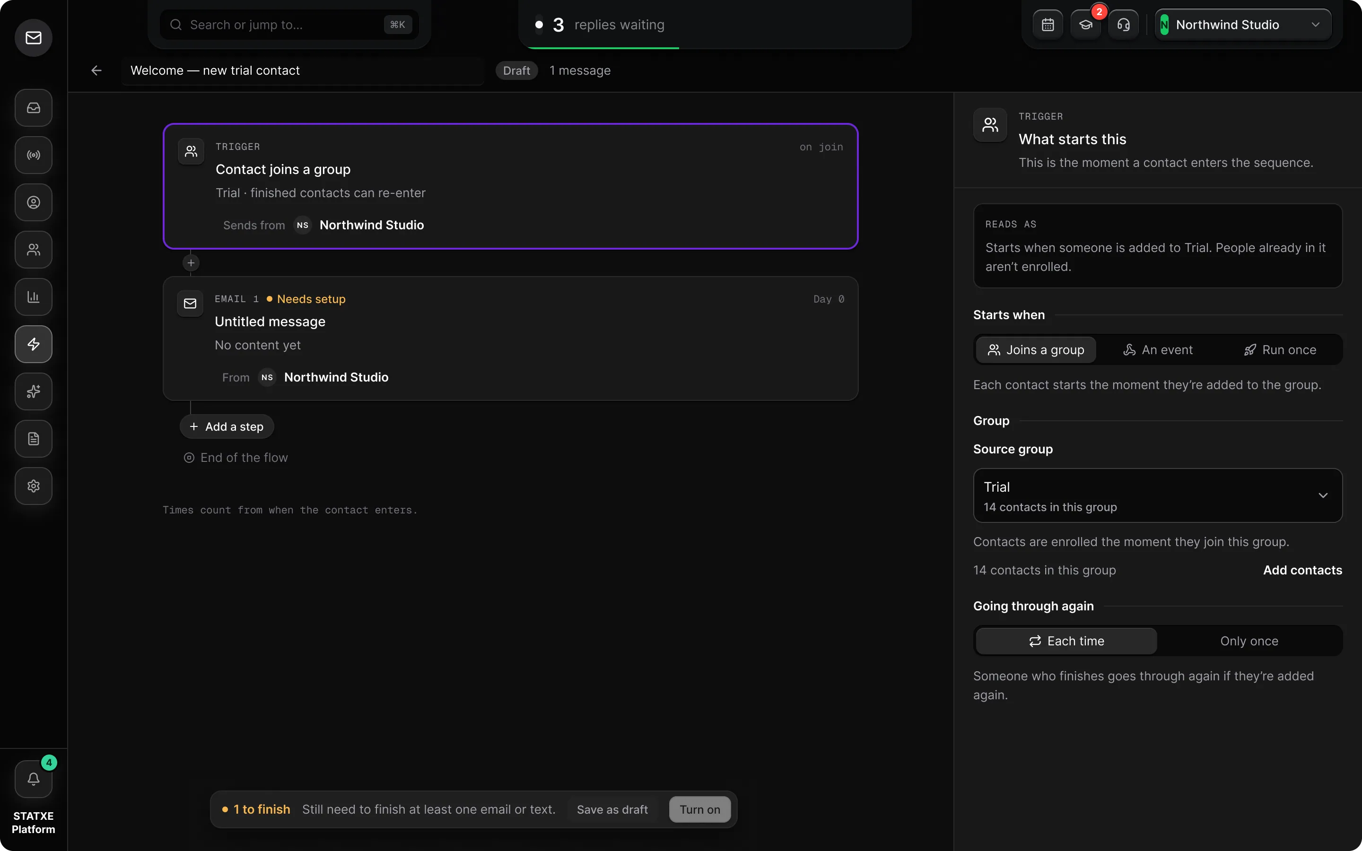Open the Untitled message email card
1362x851 pixels.
tap(510, 338)
